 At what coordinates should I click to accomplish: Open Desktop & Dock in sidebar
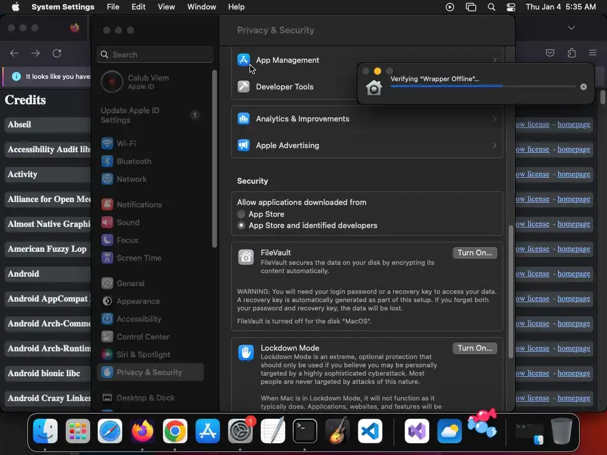pos(151,398)
